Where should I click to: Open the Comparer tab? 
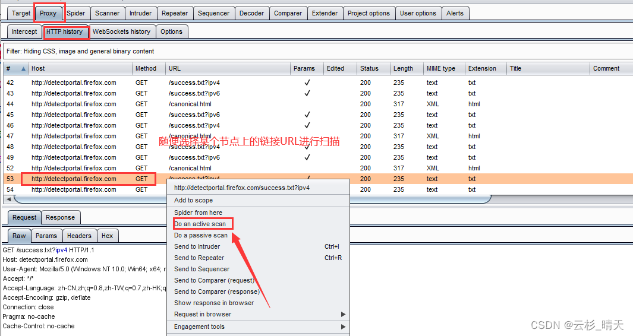tap(288, 13)
